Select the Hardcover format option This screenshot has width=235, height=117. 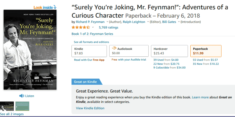click(169, 51)
